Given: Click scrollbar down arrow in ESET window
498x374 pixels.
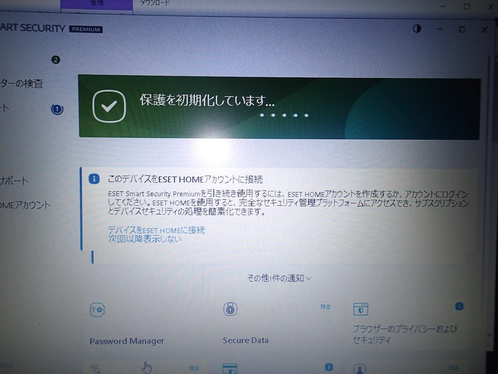Looking at the screenshot, I should click(490, 335).
